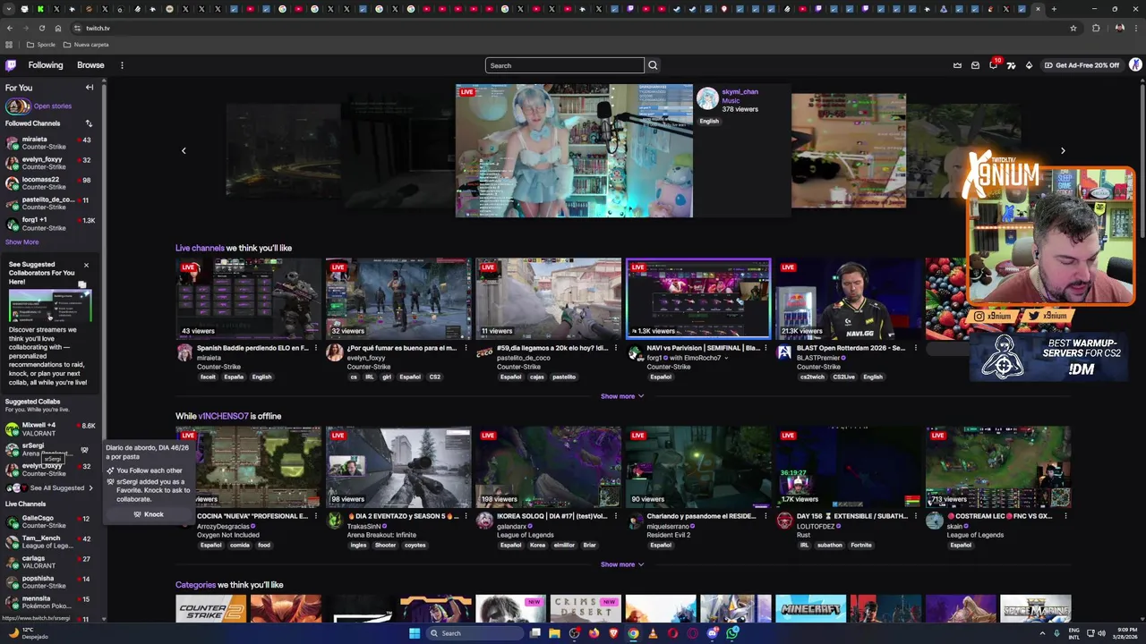The width and height of the screenshot is (1146, 644).
Task: Open vINCHENSO7 channel link
Action: (x=223, y=416)
